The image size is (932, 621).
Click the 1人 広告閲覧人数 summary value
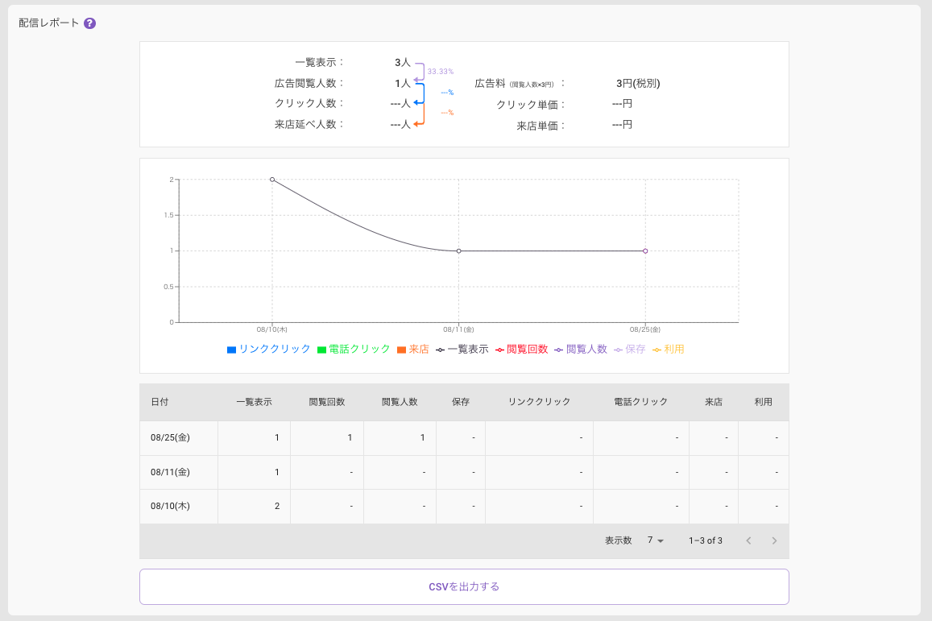(x=403, y=84)
